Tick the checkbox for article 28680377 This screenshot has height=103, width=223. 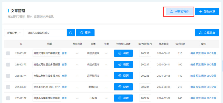tap(8, 64)
